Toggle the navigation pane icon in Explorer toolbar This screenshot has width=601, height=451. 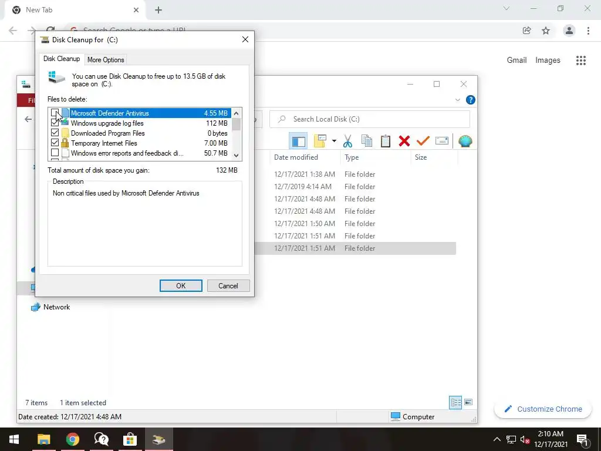coord(298,141)
